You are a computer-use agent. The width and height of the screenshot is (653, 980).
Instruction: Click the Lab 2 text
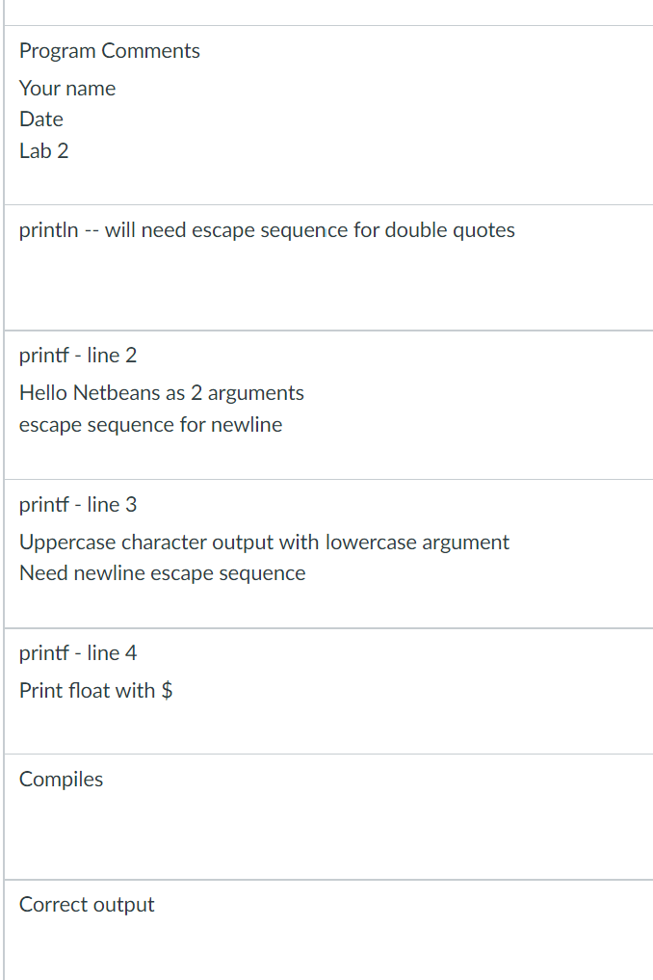(x=43, y=150)
